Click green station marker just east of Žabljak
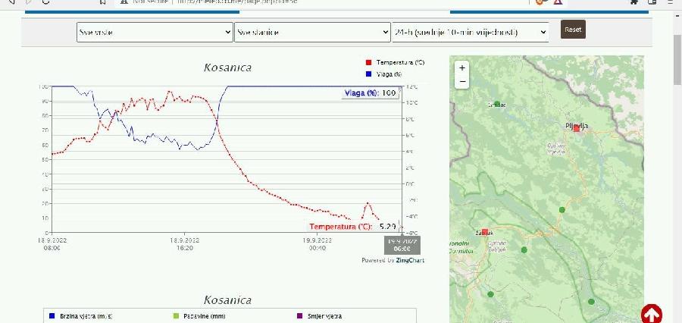Viewport: 682px width, 323px height. point(524,250)
